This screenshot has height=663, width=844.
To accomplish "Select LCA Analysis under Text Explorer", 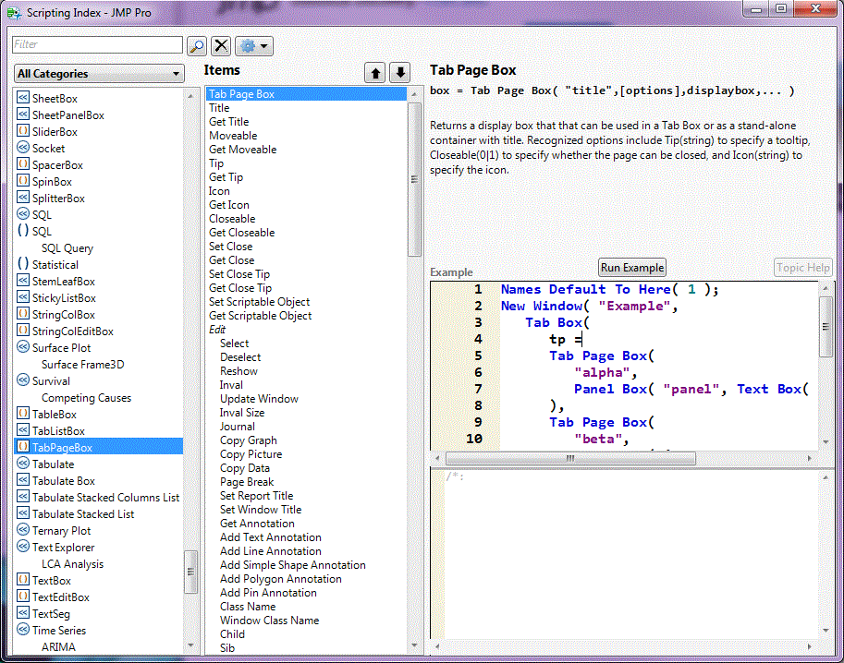I will [x=70, y=563].
